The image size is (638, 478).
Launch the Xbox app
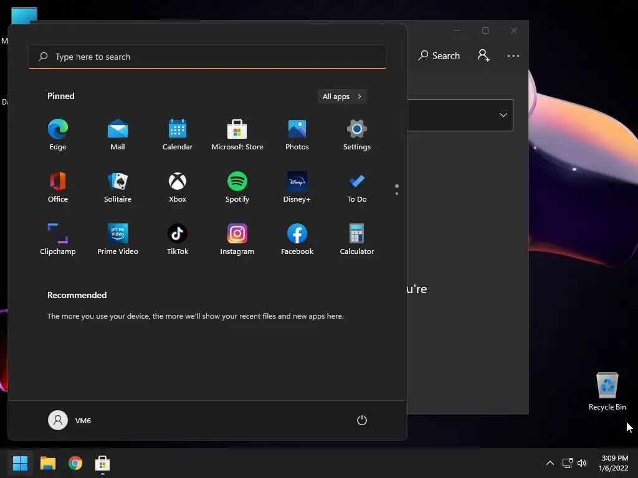click(x=178, y=187)
